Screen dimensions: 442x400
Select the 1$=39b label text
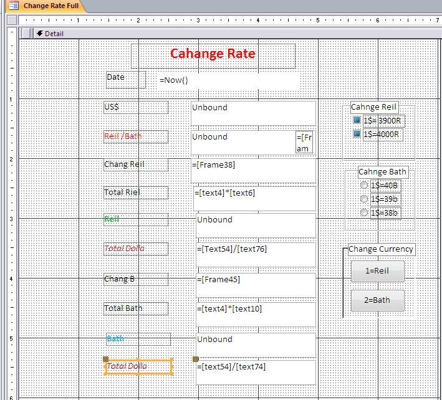385,199
